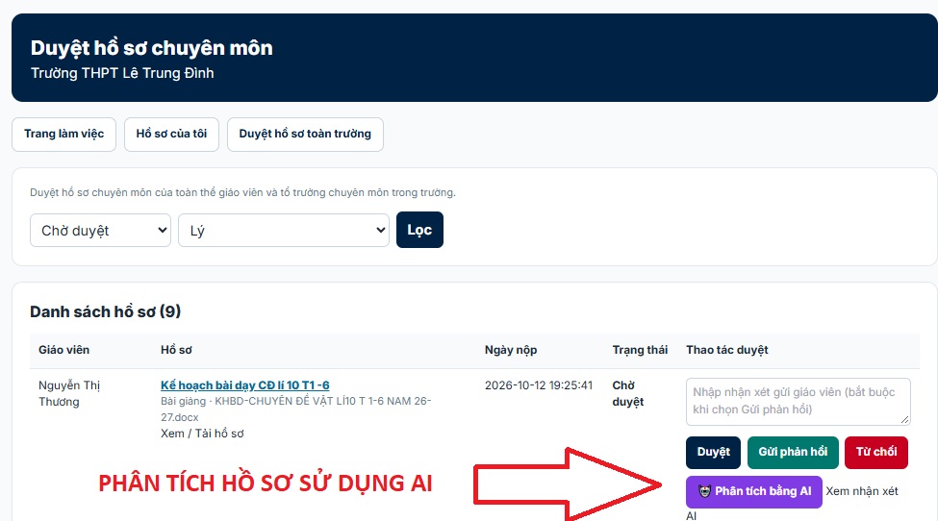Screen dimensions: 938x521
Task: Switch to Duyệt hồ sơ toàn trường tab
Action: [x=305, y=134]
